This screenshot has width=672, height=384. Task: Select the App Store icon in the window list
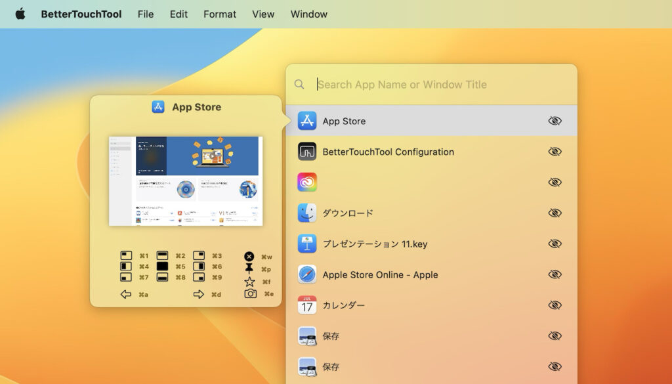click(306, 120)
